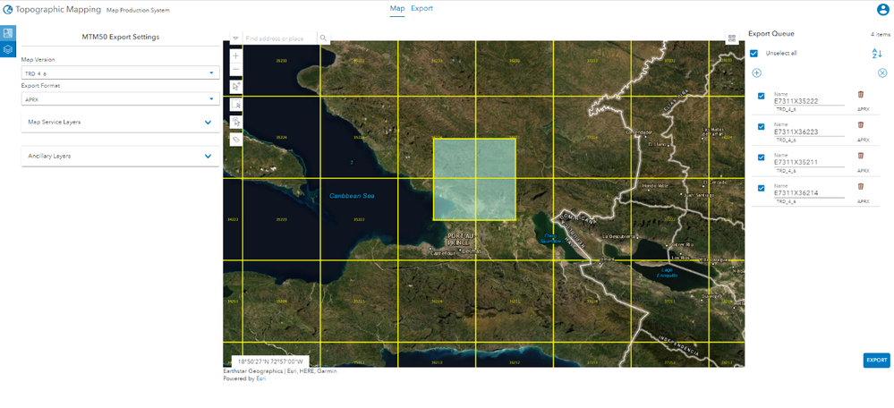
Task: Toggle checkbox for E7311X36214
Action: (x=762, y=188)
